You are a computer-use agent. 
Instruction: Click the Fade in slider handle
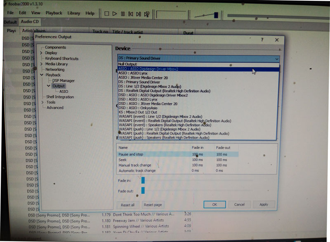(143, 180)
